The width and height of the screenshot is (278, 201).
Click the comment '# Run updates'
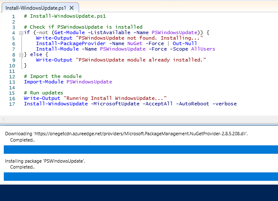(44, 93)
